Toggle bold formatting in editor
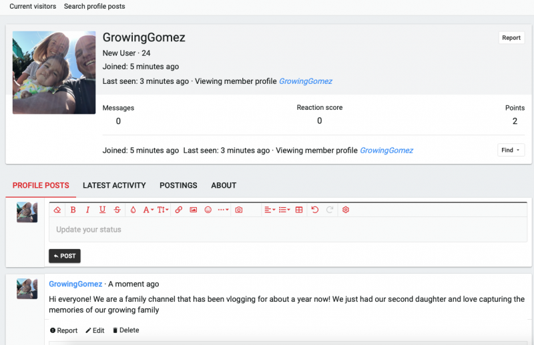 [73, 210]
